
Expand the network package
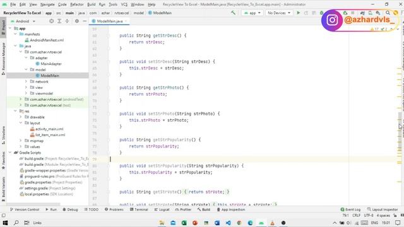click(26, 81)
